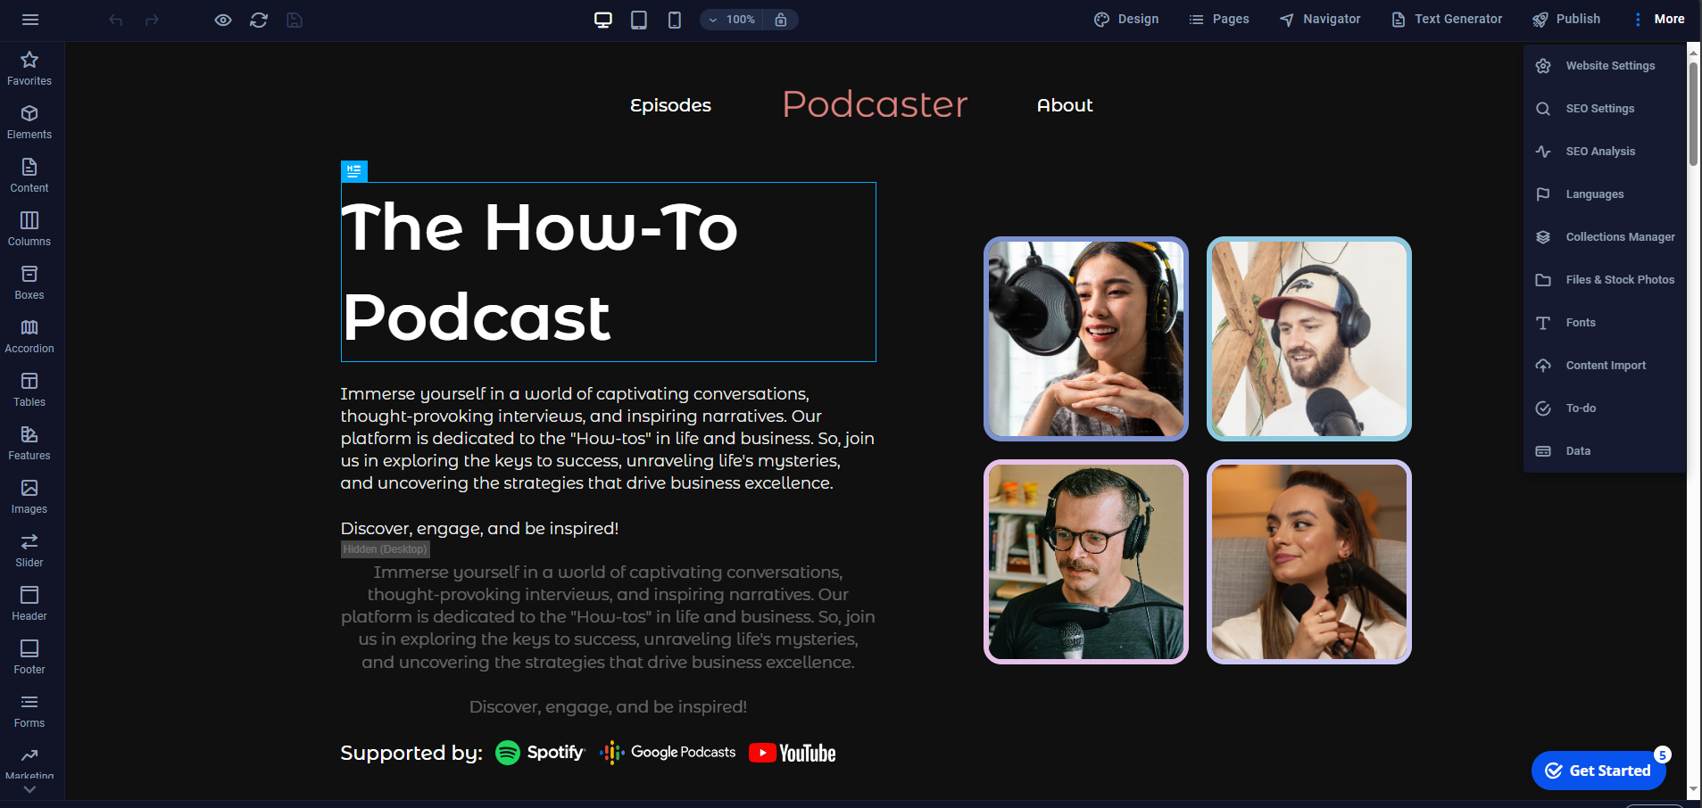Click the YouTube logo
The width and height of the screenshot is (1702, 808).
tap(793, 753)
